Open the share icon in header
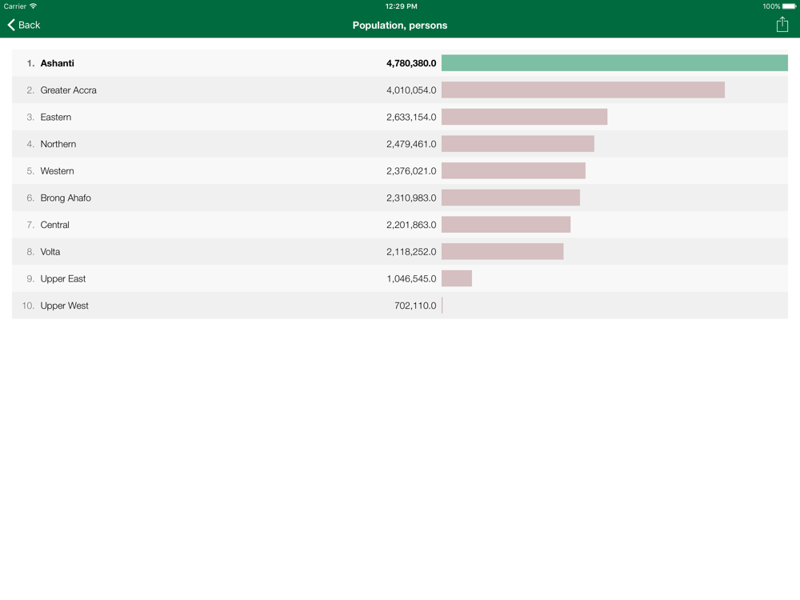Image resolution: width=800 pixels, height=600 pixels. [782, 25]
